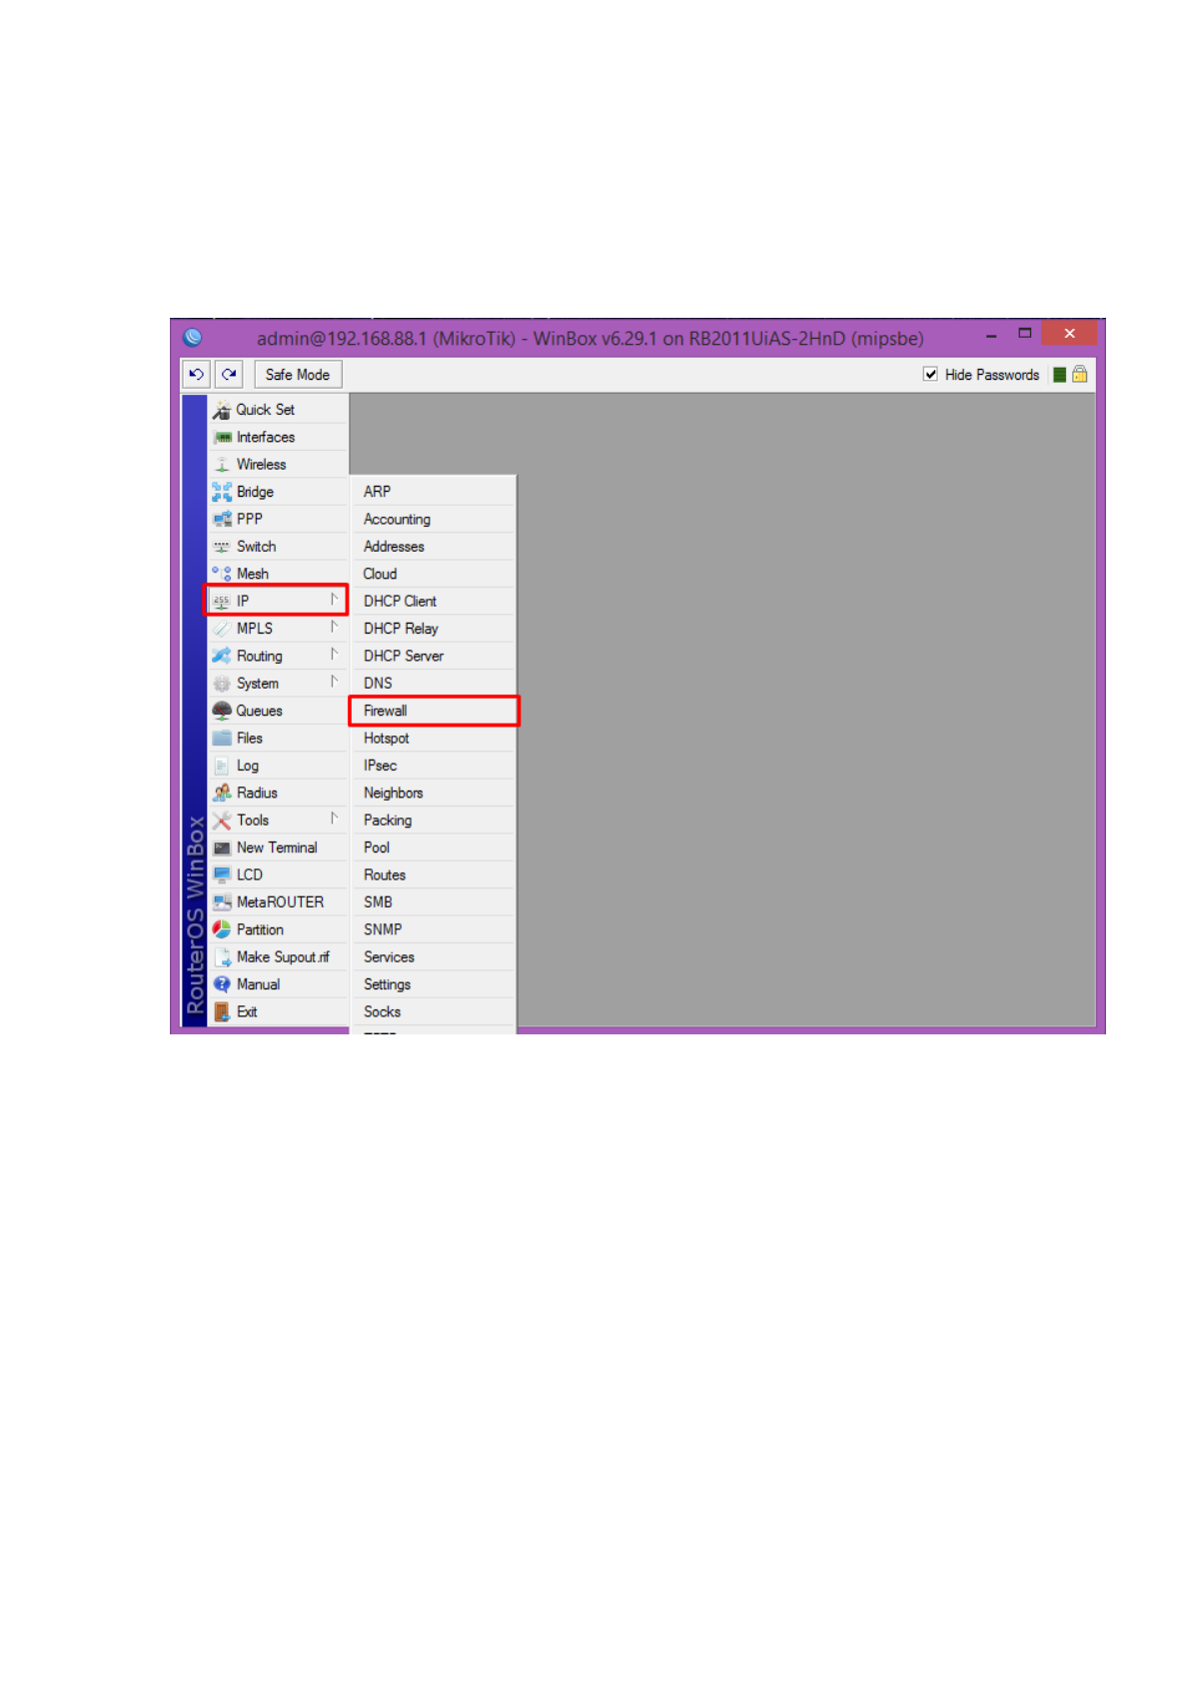
Task: Click the Partition pie icon
Action: 222,929
